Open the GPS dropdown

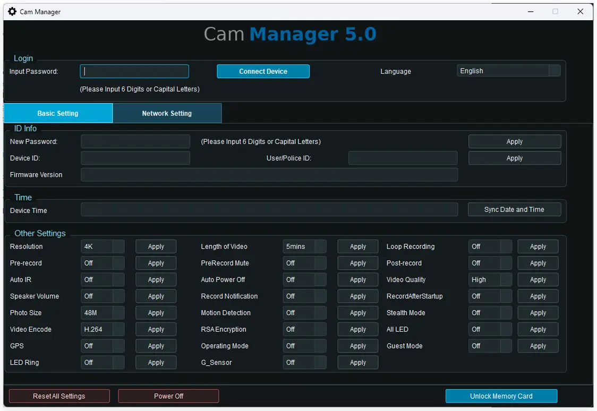point(103,346)
